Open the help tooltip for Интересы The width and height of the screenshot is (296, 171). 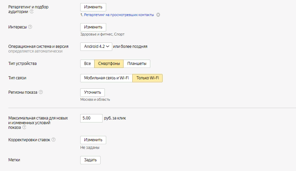(x=30, y=27)
